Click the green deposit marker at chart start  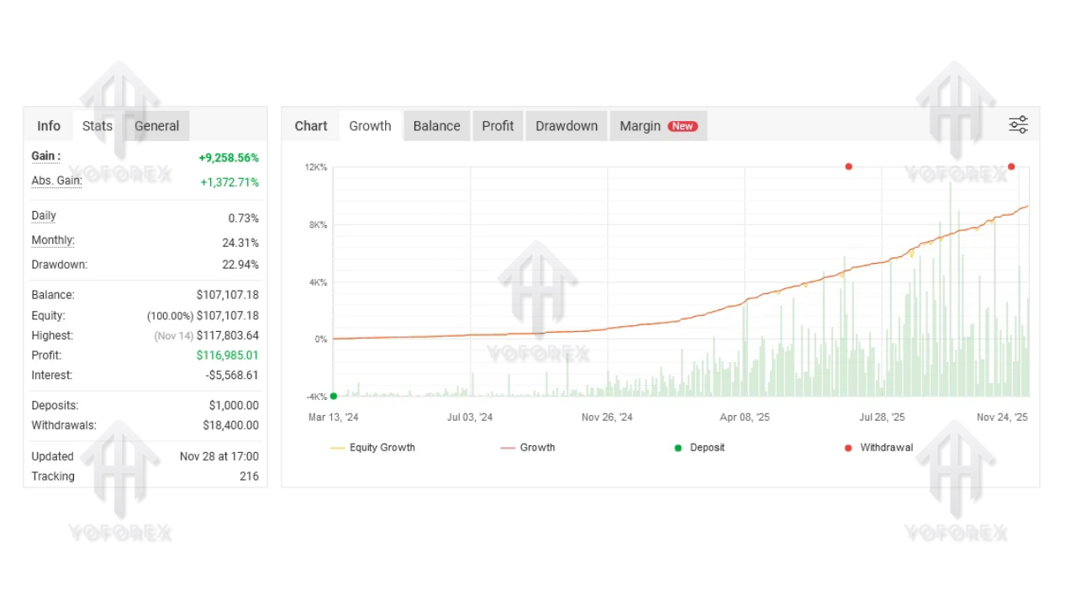333,395
